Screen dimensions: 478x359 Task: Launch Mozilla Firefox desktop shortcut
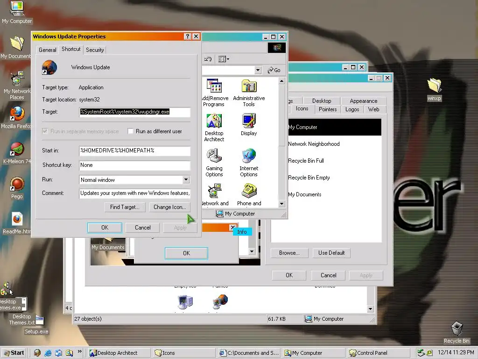[17, 117]
